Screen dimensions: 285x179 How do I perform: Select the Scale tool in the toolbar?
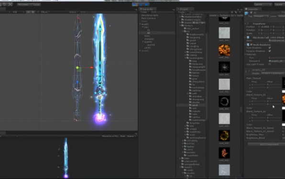coord(11,4)
